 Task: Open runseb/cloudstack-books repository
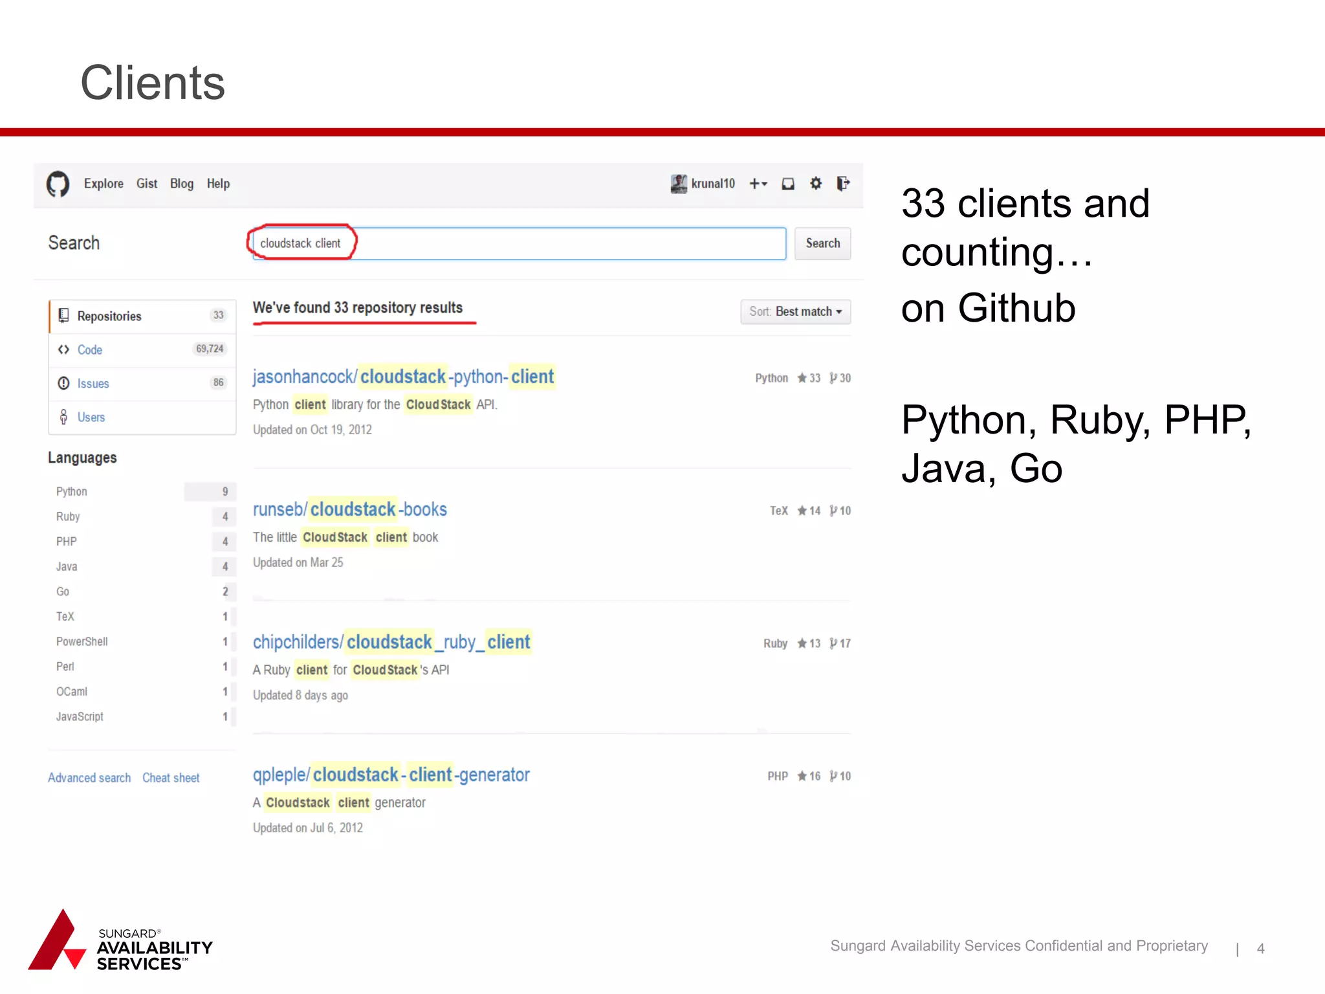point(349,509)
